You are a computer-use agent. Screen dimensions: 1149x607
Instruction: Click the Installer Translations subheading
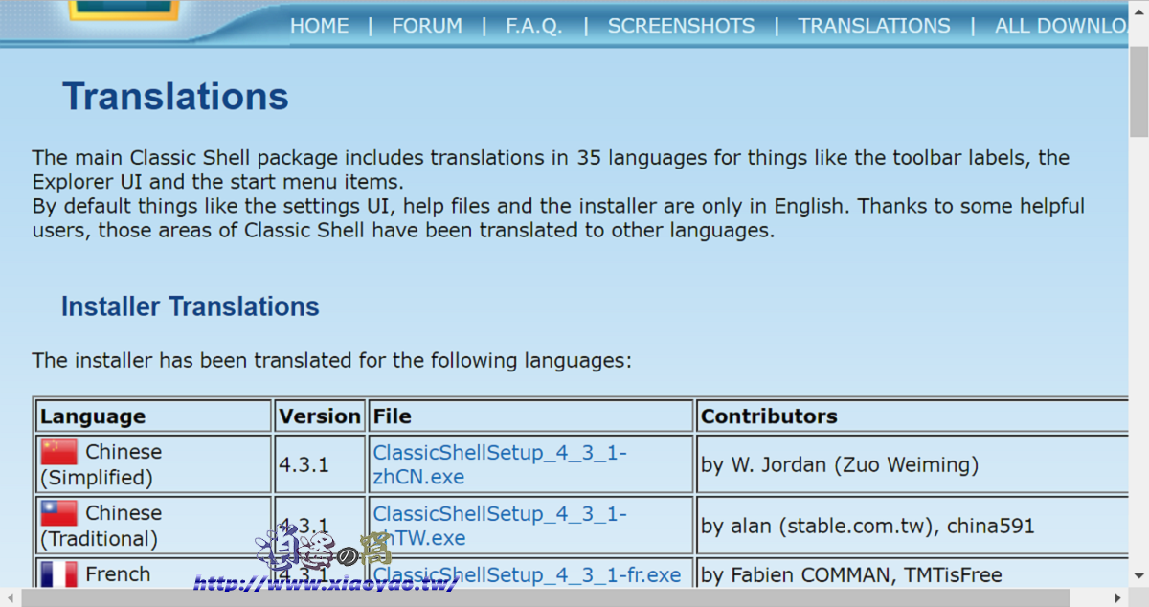point(190,306)
